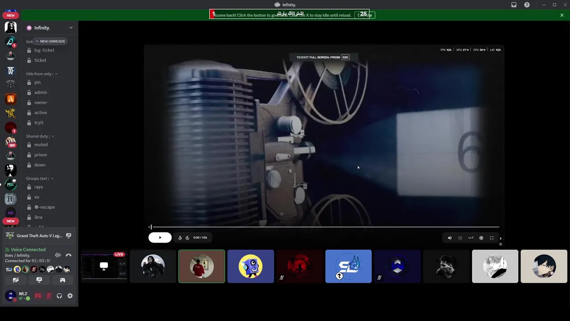The image size is (570, 321).
Task: Unmute microphone in user panel
Action: 49,296
